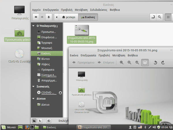Open the volume tray icon
Image resolution: width=173 pixels, height=130 pixels.
154,127
